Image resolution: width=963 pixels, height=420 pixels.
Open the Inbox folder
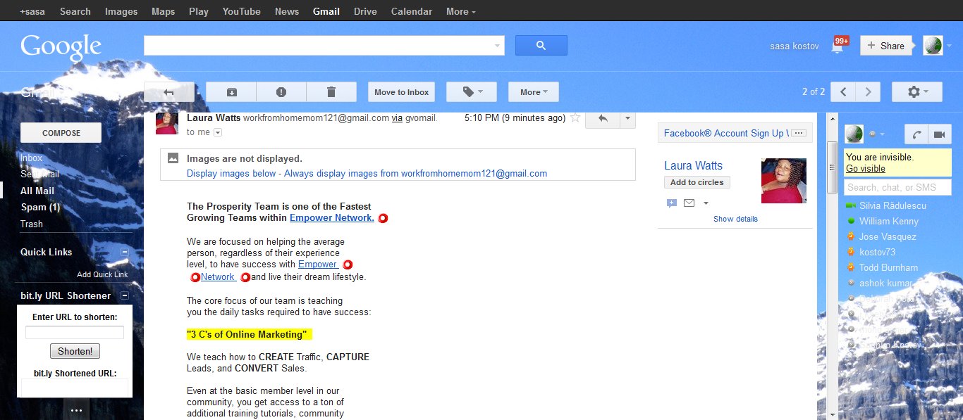32,158
